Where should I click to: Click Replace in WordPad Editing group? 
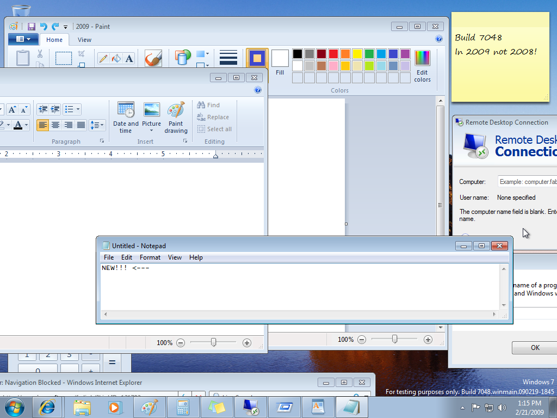coord(213,117)
